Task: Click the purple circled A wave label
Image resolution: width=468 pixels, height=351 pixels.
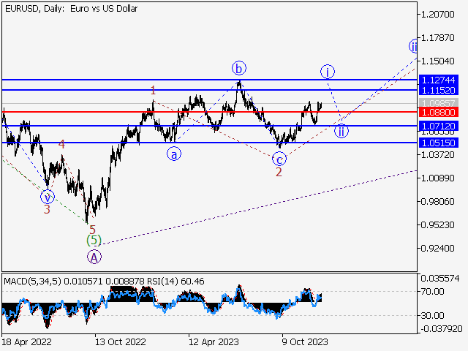Action: 94,256
